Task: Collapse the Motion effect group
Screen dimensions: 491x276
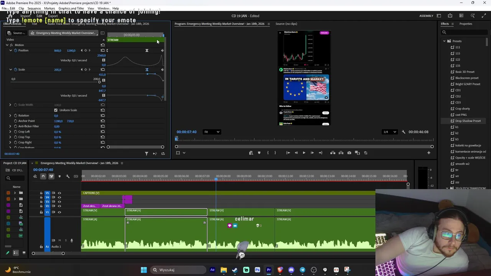Action: 7,45
